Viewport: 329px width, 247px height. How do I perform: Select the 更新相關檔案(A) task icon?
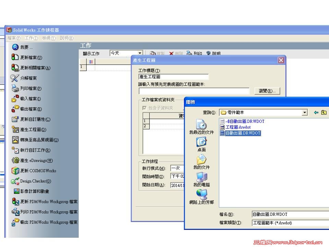pos(15,68)
